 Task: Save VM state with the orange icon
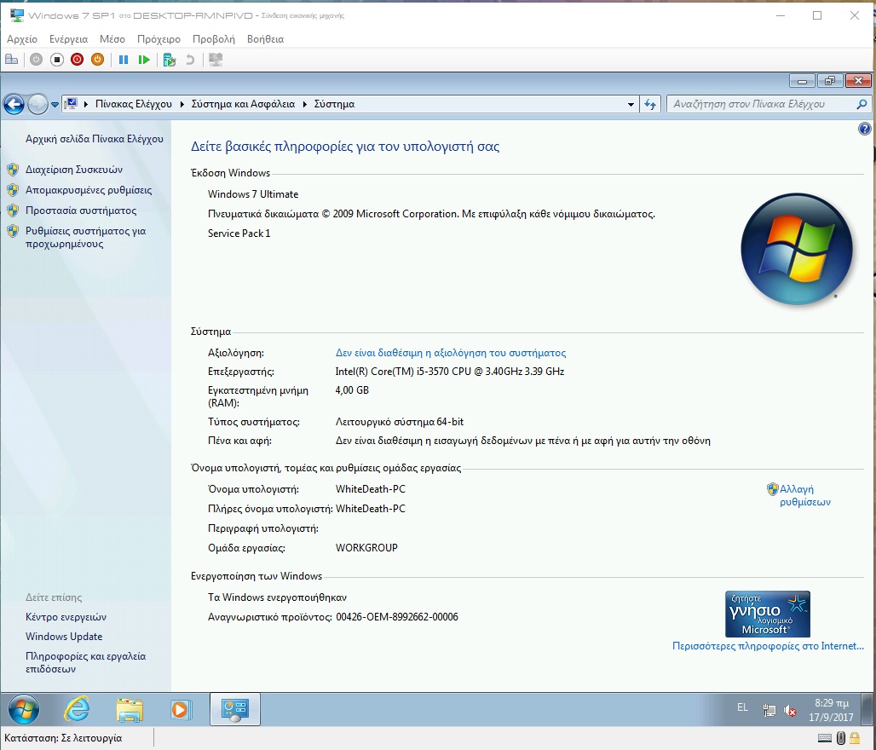coord(97,60)
